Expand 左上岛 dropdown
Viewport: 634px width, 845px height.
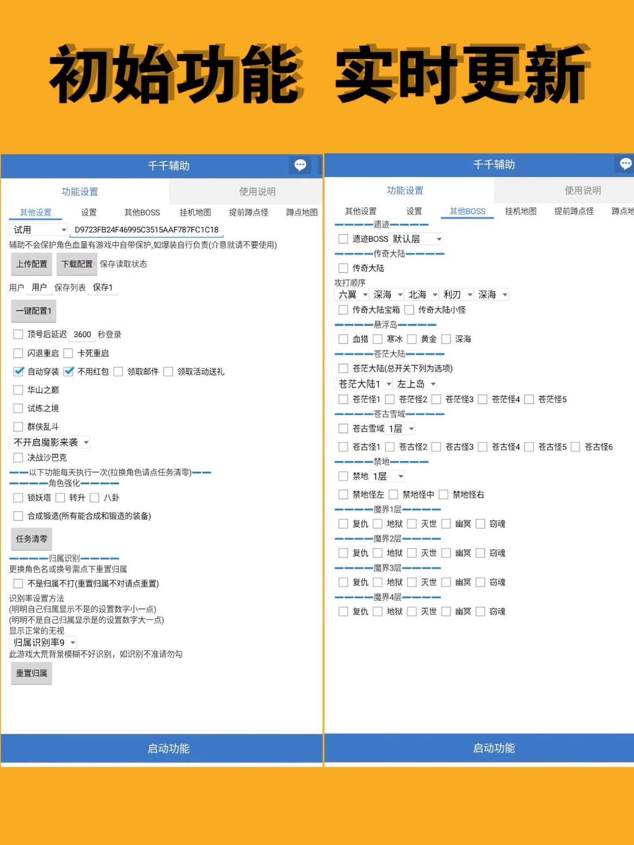click(415, 384)
